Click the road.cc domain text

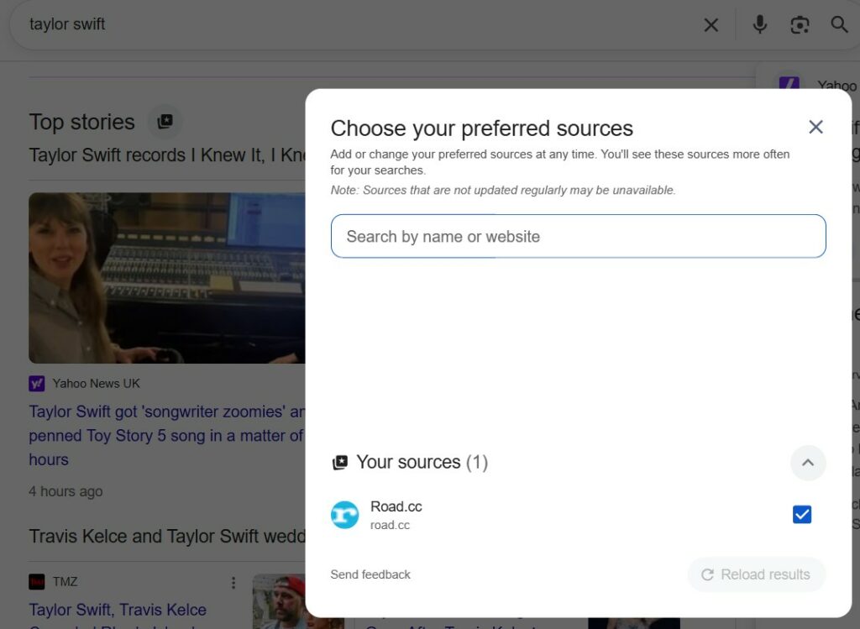[x=390, y=525]
